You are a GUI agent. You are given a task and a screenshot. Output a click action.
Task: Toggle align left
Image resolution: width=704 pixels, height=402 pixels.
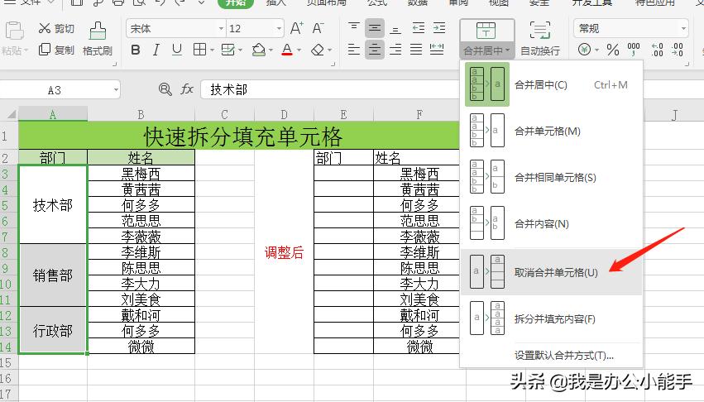(354, 49)
